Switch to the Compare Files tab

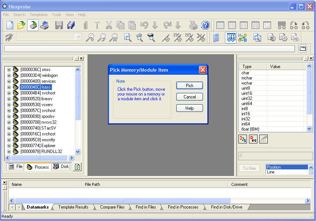coord(112,207)
